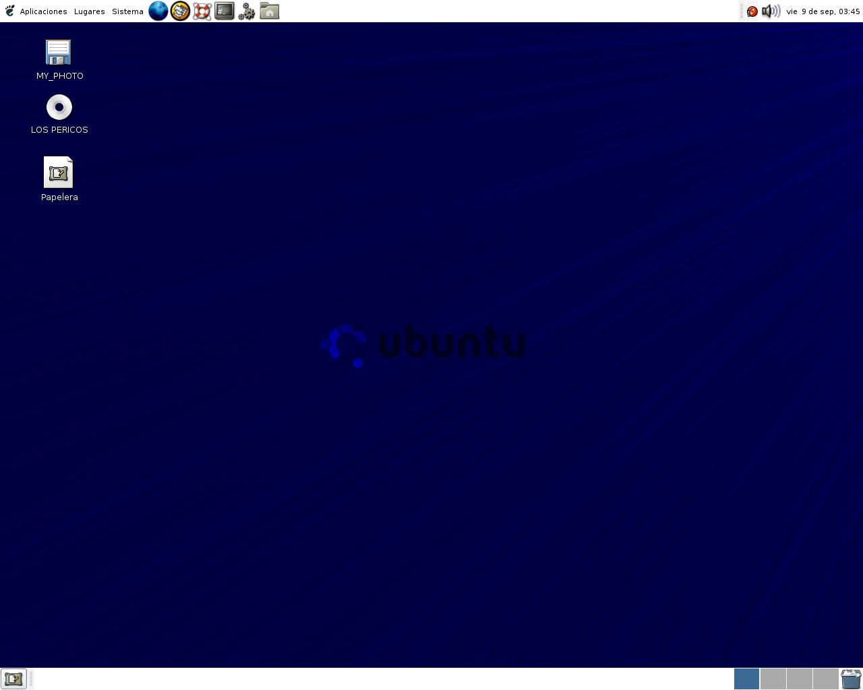Switch to the second workspace

[773, 679]
